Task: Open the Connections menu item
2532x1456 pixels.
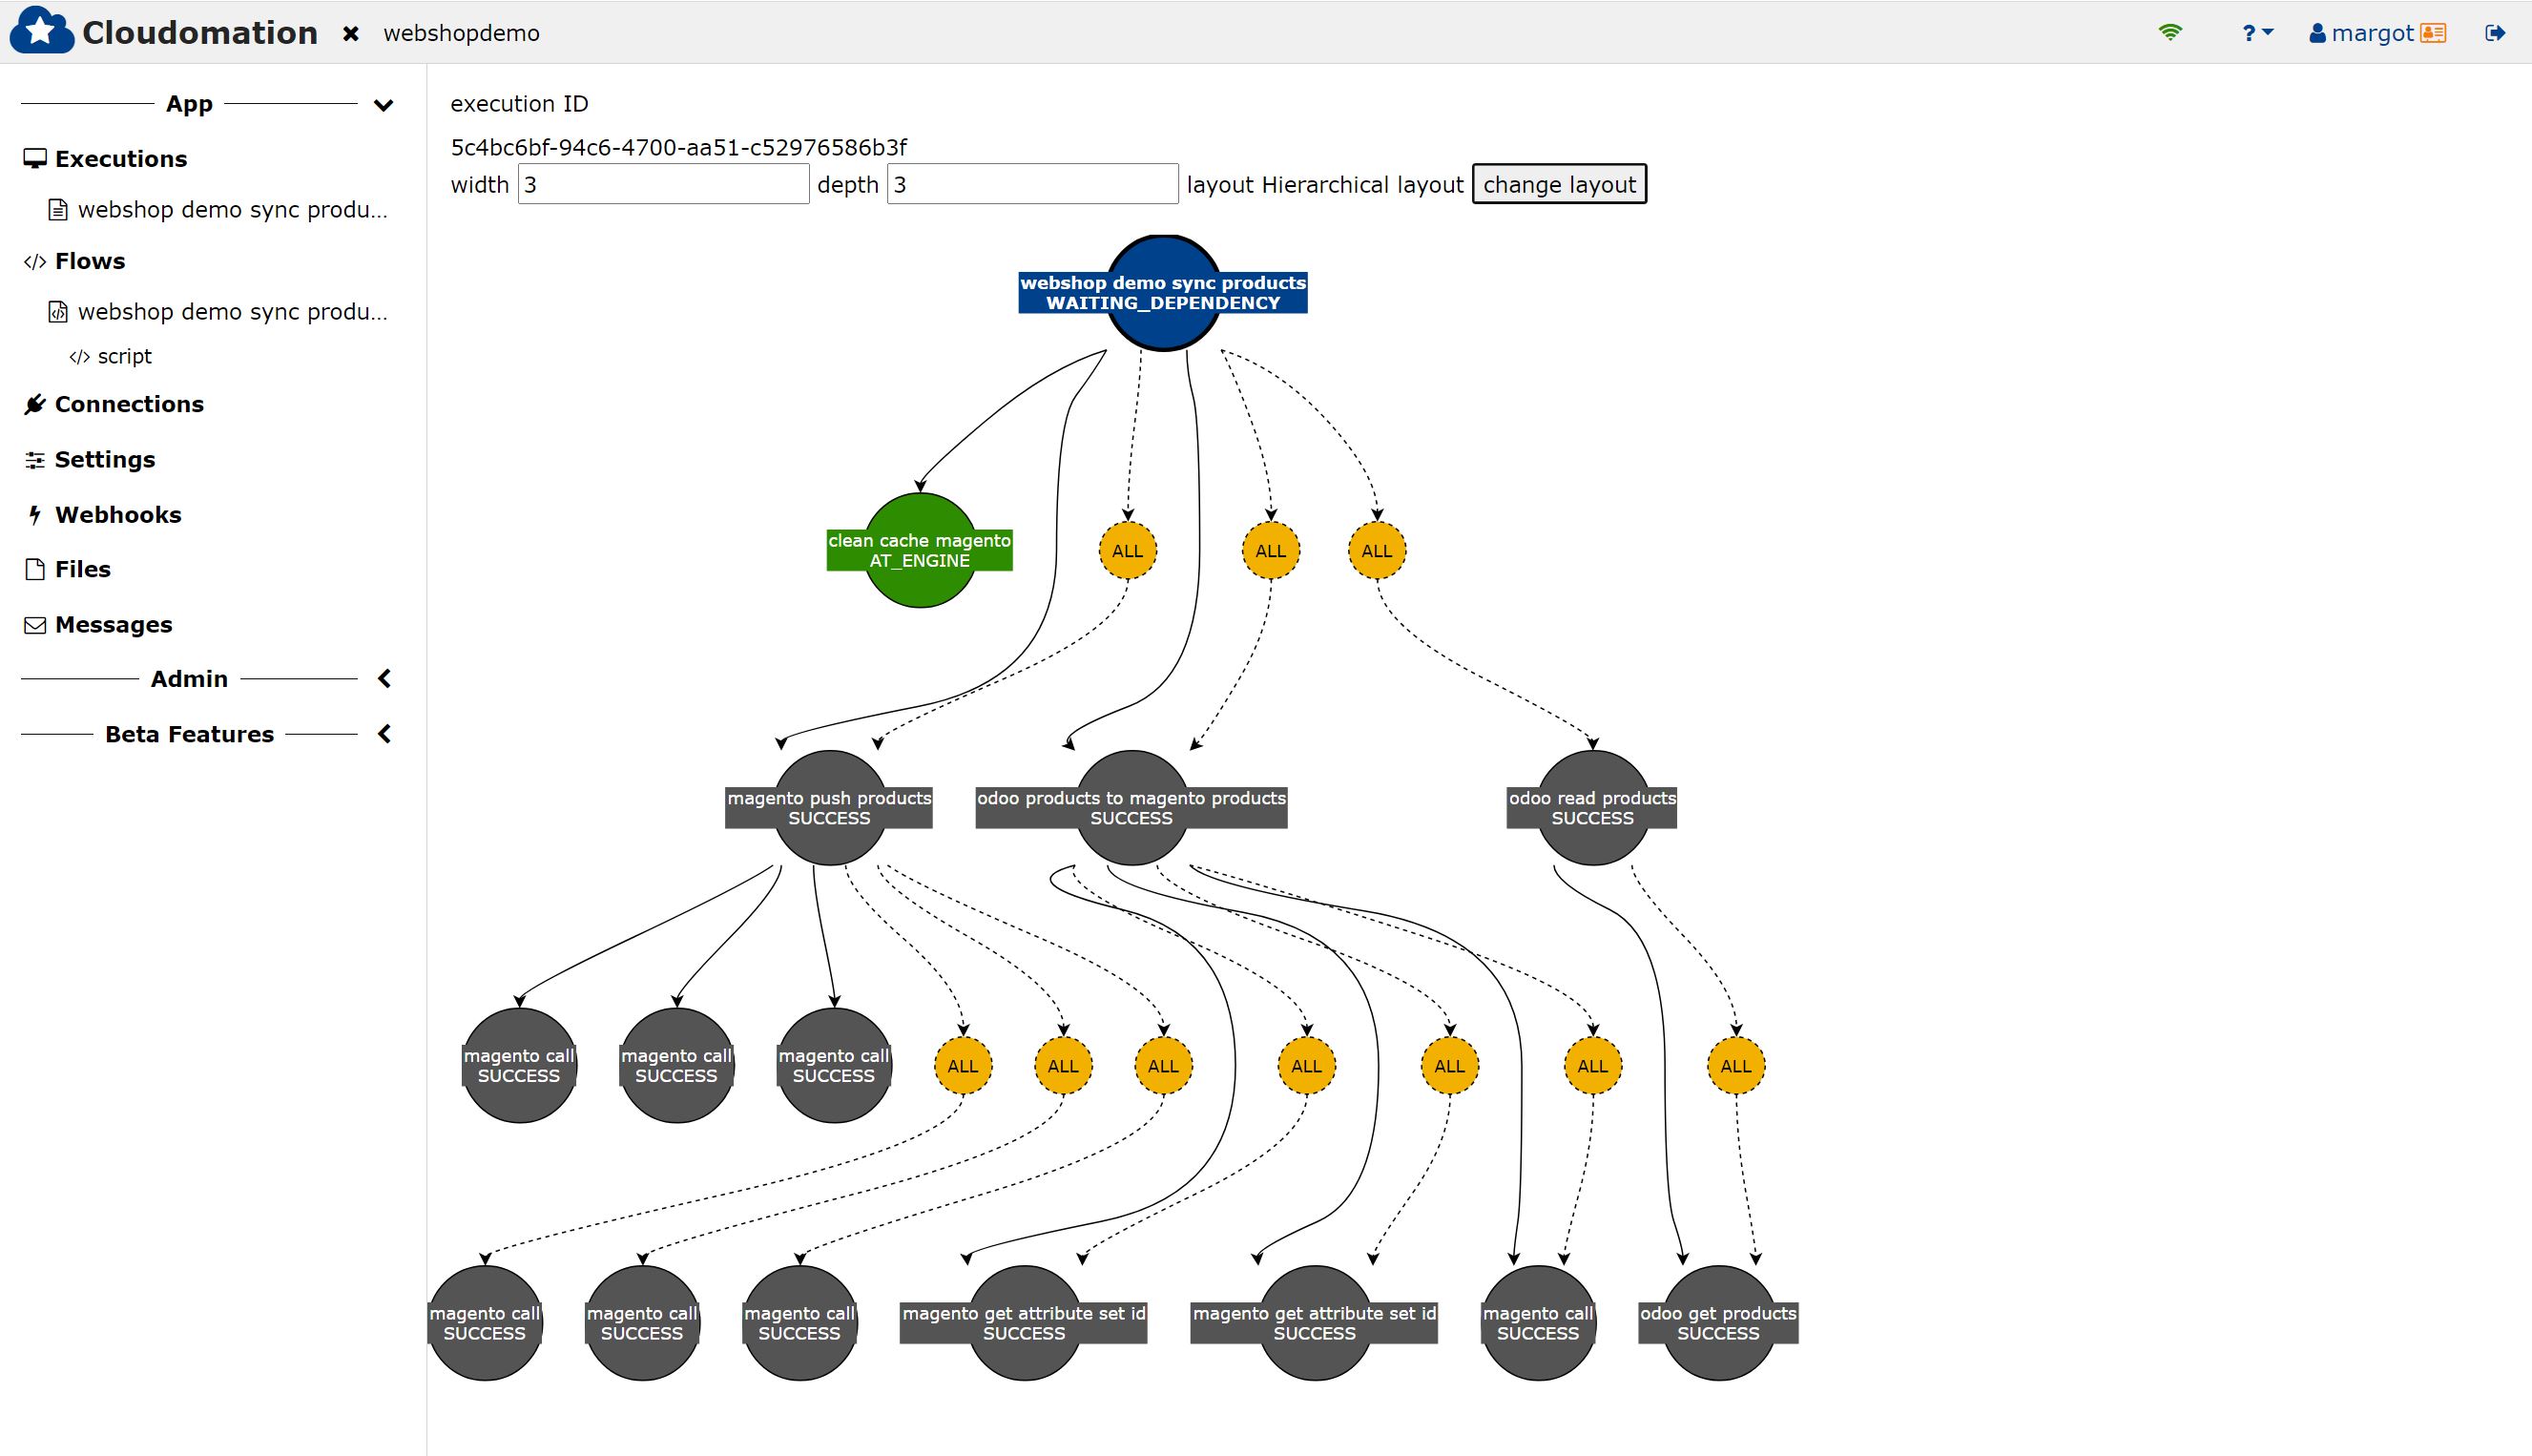Action: click(x=129, y=404)
